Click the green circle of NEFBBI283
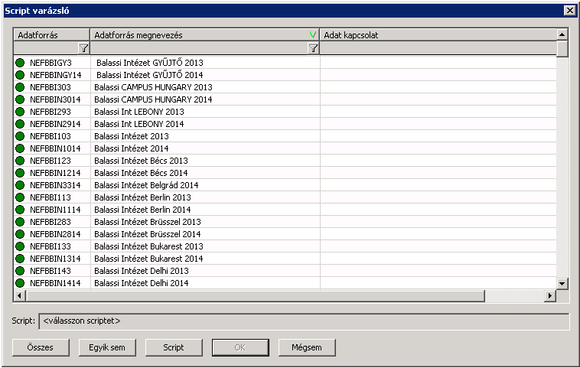 (x=20, y=222)
